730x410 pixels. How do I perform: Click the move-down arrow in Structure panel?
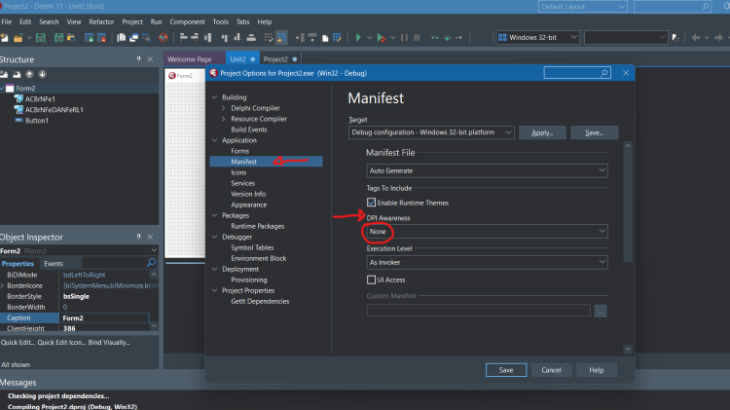click(42, 74)
